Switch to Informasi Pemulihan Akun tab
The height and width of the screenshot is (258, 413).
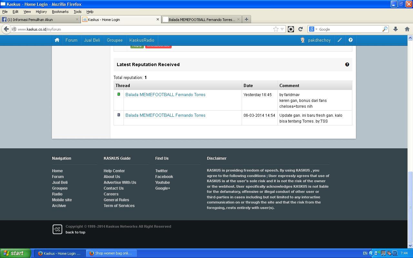[40, 19]
